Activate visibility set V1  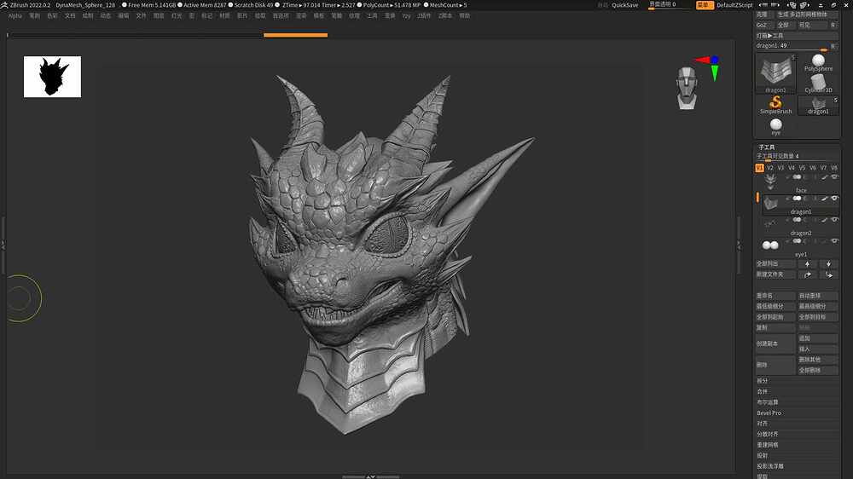pyautogui.click(x=759, y=168)
